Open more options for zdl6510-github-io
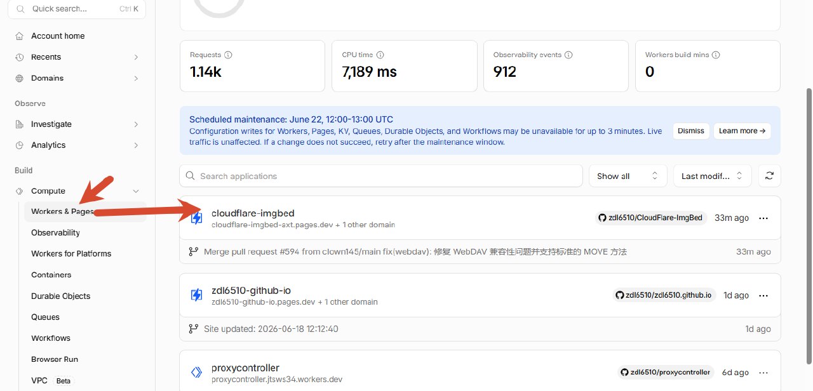 coord(763,295)
